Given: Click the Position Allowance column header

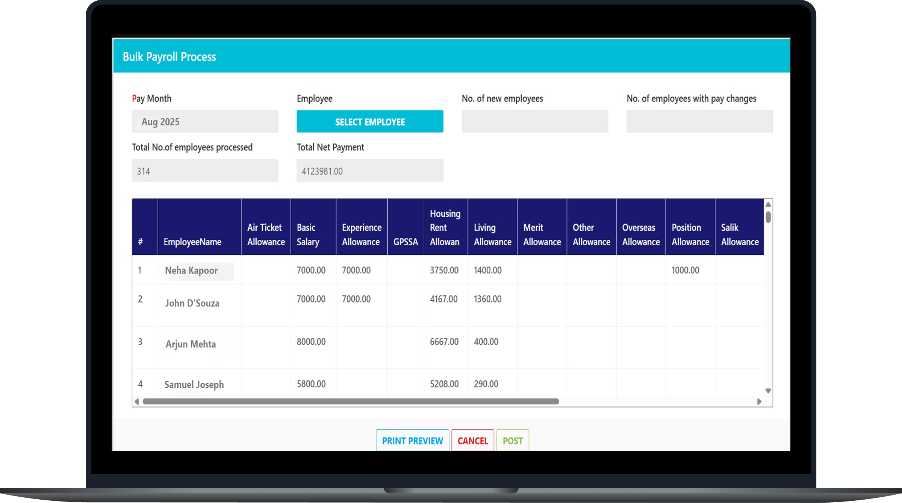Looking at the screenshot, I should (690, 227).
